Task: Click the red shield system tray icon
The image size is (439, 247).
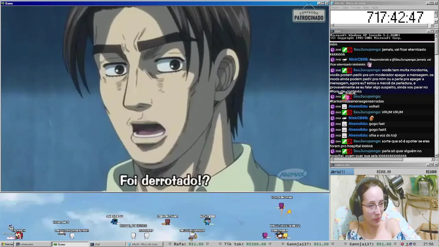Action: tap(402, 244)
